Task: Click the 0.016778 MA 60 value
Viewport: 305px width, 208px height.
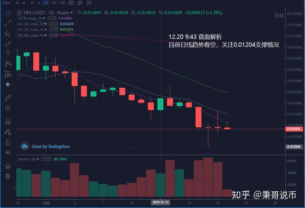Action: (67, 35)
